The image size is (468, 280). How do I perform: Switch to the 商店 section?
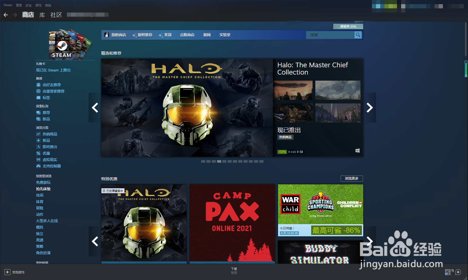pos(28,15)
